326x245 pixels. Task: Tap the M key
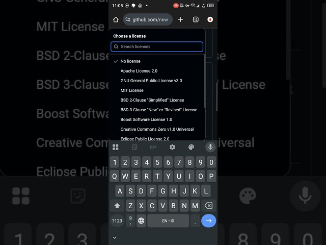click(x=195, y=206)
